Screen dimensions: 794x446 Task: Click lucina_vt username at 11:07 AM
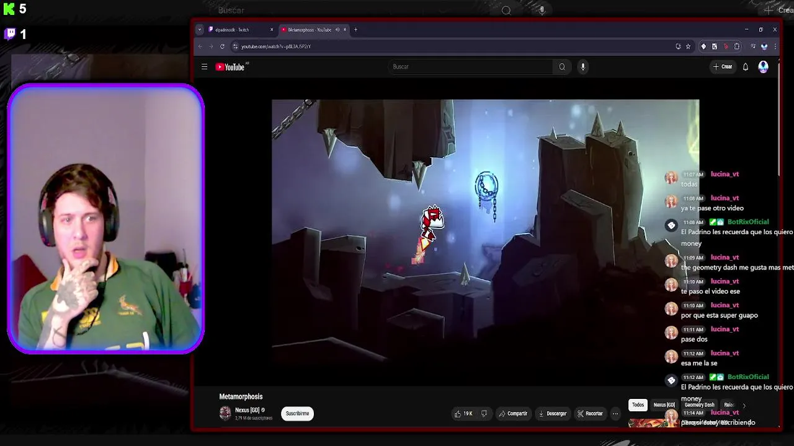725,174
